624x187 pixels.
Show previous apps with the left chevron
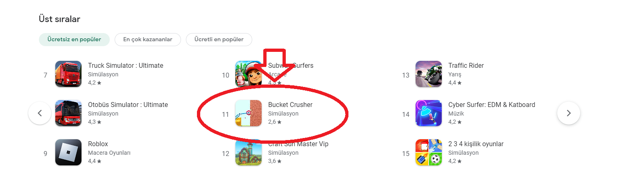point(40,113)
